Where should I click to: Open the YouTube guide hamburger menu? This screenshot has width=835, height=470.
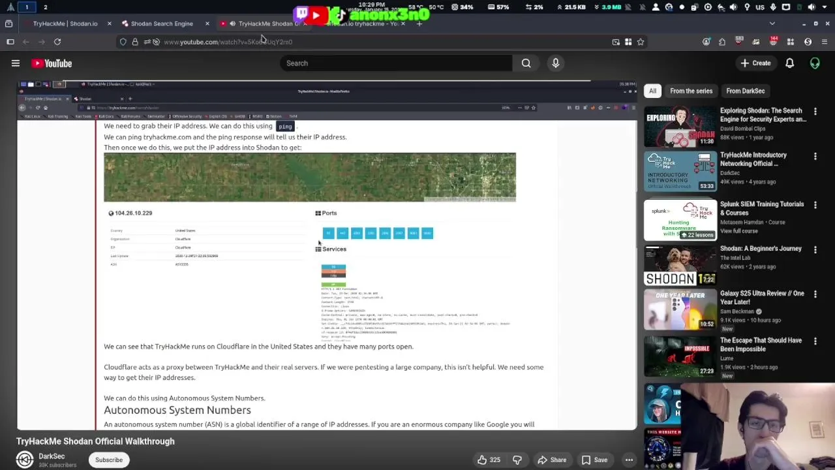tap(16, 63)
